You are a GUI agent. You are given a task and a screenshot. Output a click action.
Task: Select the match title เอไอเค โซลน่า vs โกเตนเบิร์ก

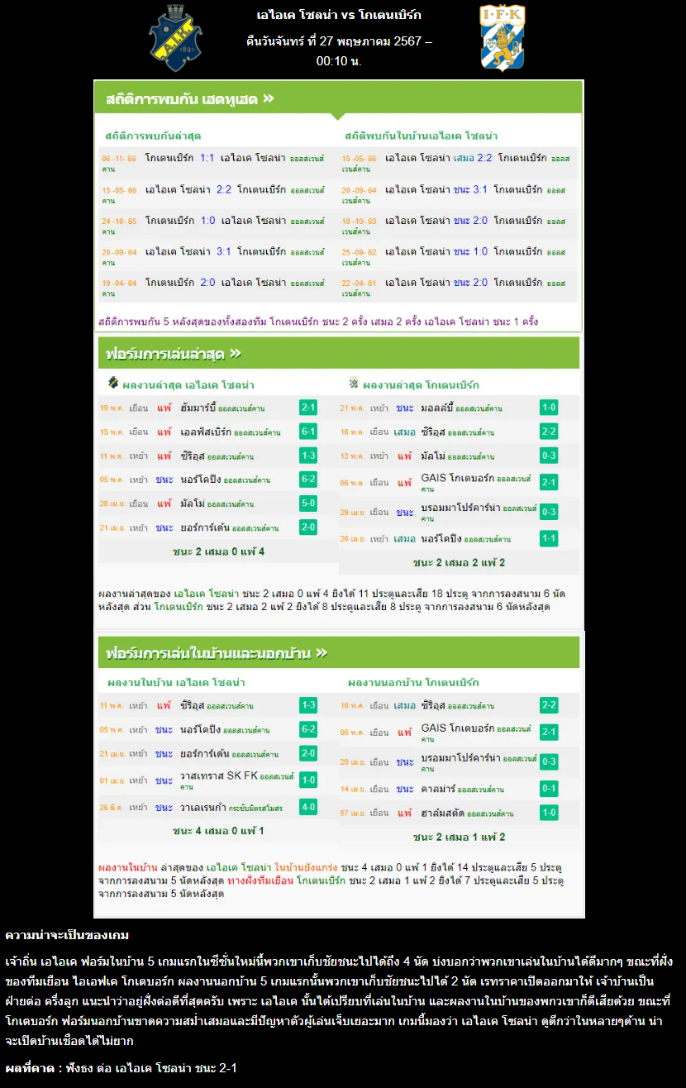tap(339, 15)
